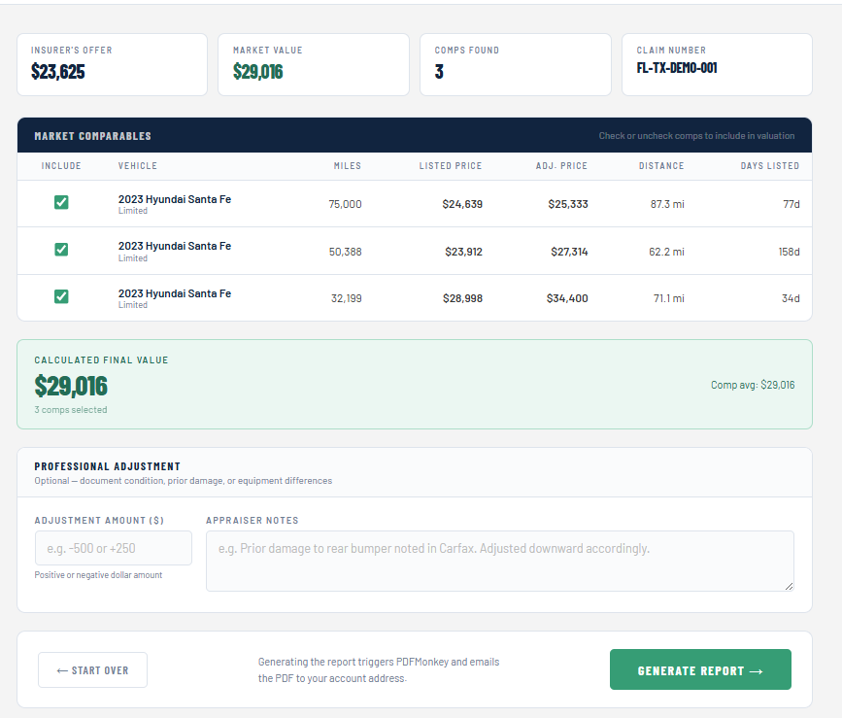Image resolution: width=842 pixels, height=718 pixels.
Task: Click into the Appraiser Notes textarea
Action: click(x=500, y=562)
